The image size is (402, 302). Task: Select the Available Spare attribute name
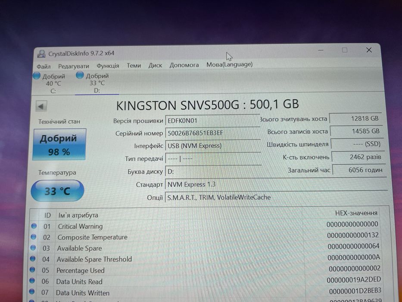click(79, 249)
